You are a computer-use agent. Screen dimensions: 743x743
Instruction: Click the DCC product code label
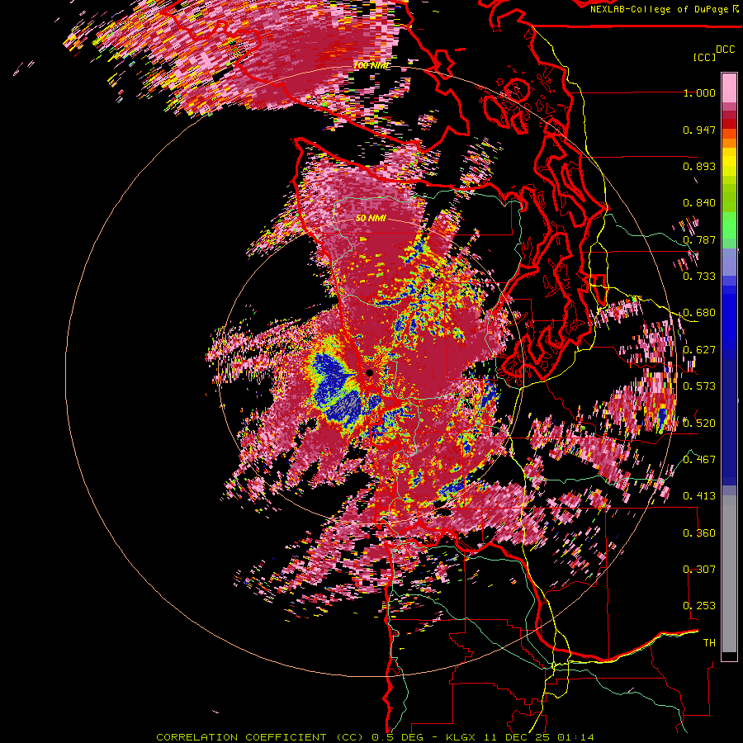click(725, 50)
